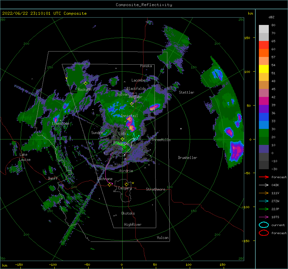Click the cyan current ellipse legend symbol
The height and width of the screenshot is (269, 288).
tap(264, 225)
